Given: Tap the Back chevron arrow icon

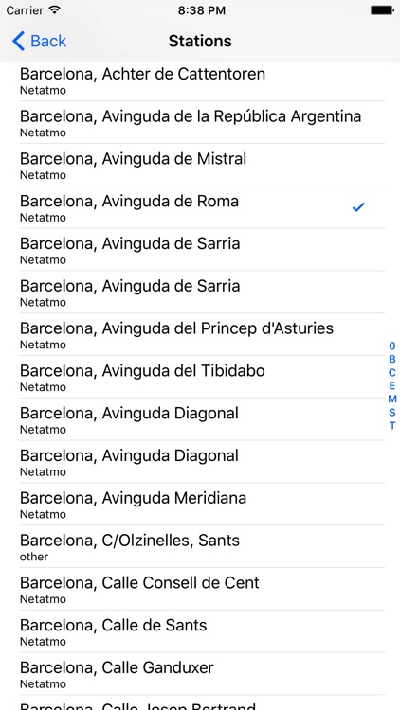Looking at the screenshot, I should tap(18, 42).
